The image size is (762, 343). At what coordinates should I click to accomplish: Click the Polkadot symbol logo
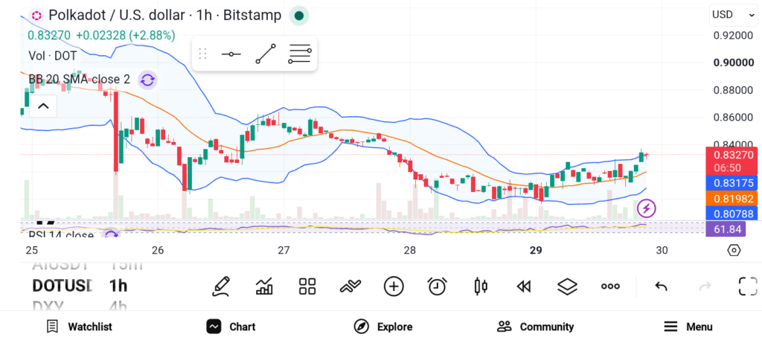(x=36, y=16)
